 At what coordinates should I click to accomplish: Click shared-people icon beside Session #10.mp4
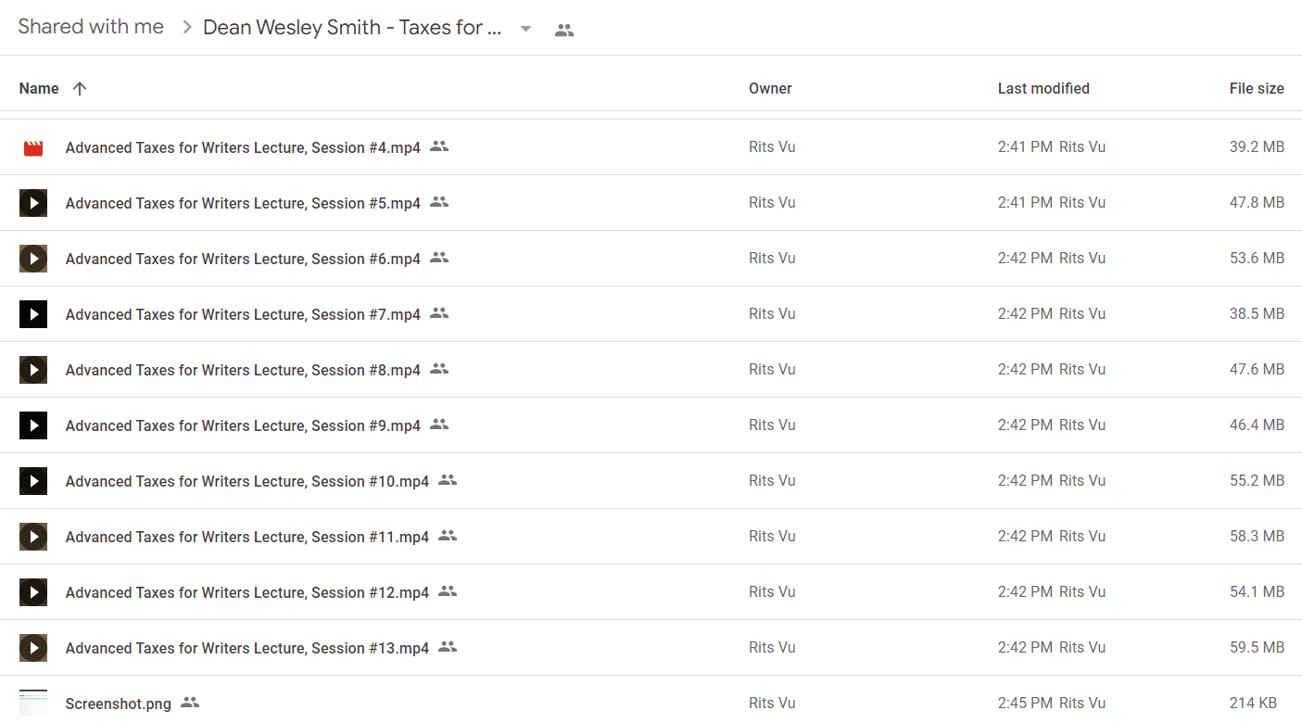click(x=448, y=480)
